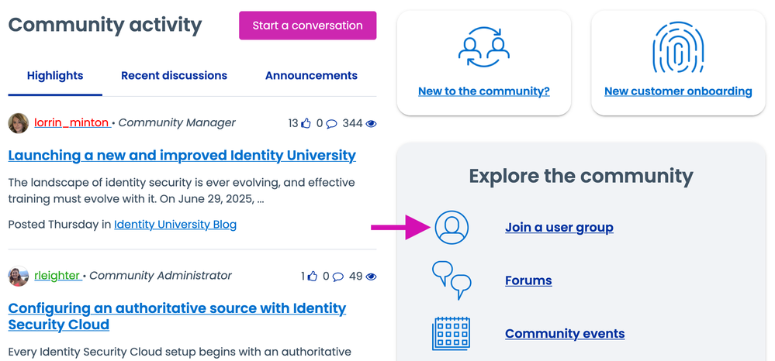Open the Join a user group link
This screenshot has width=775, height=361.
[559, 227]
